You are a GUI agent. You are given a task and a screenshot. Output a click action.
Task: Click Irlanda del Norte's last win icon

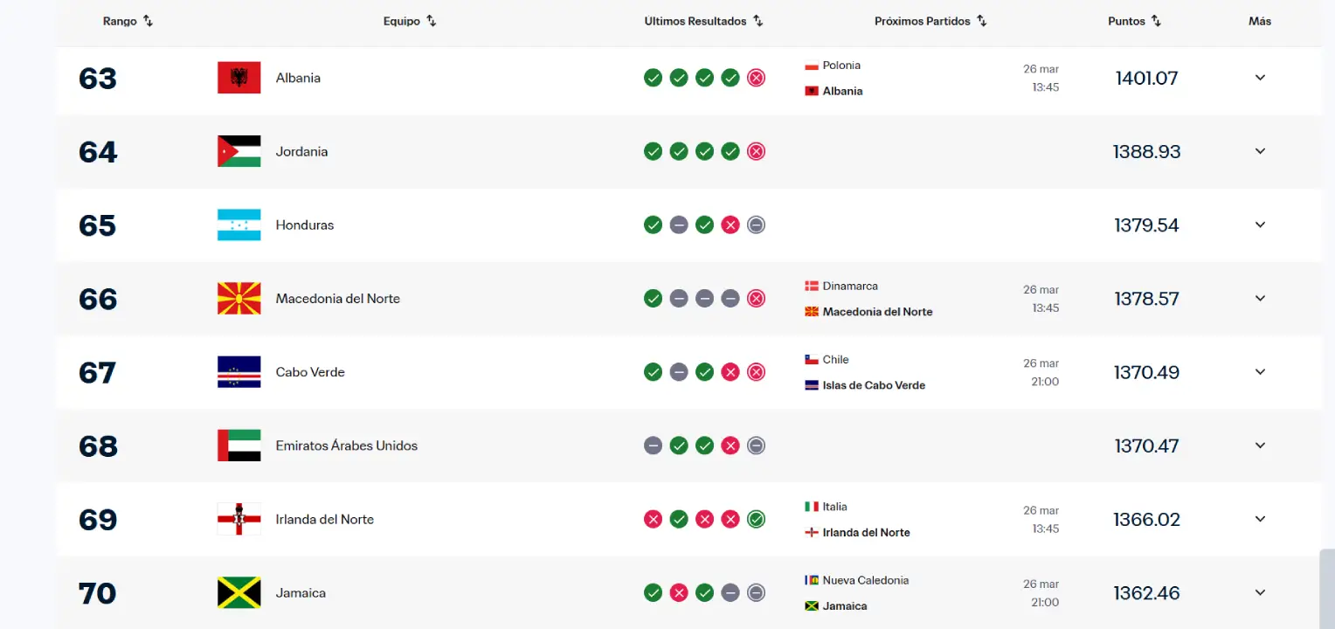tap(757, 519)
